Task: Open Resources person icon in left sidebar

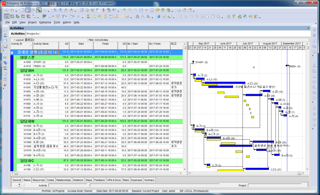Action: 5,35
